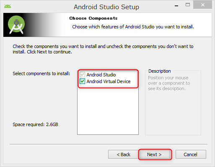Toggle the grayed Android Studio checkbox
The width and height of the screenshot is (215, 167).
coord(82,75)
